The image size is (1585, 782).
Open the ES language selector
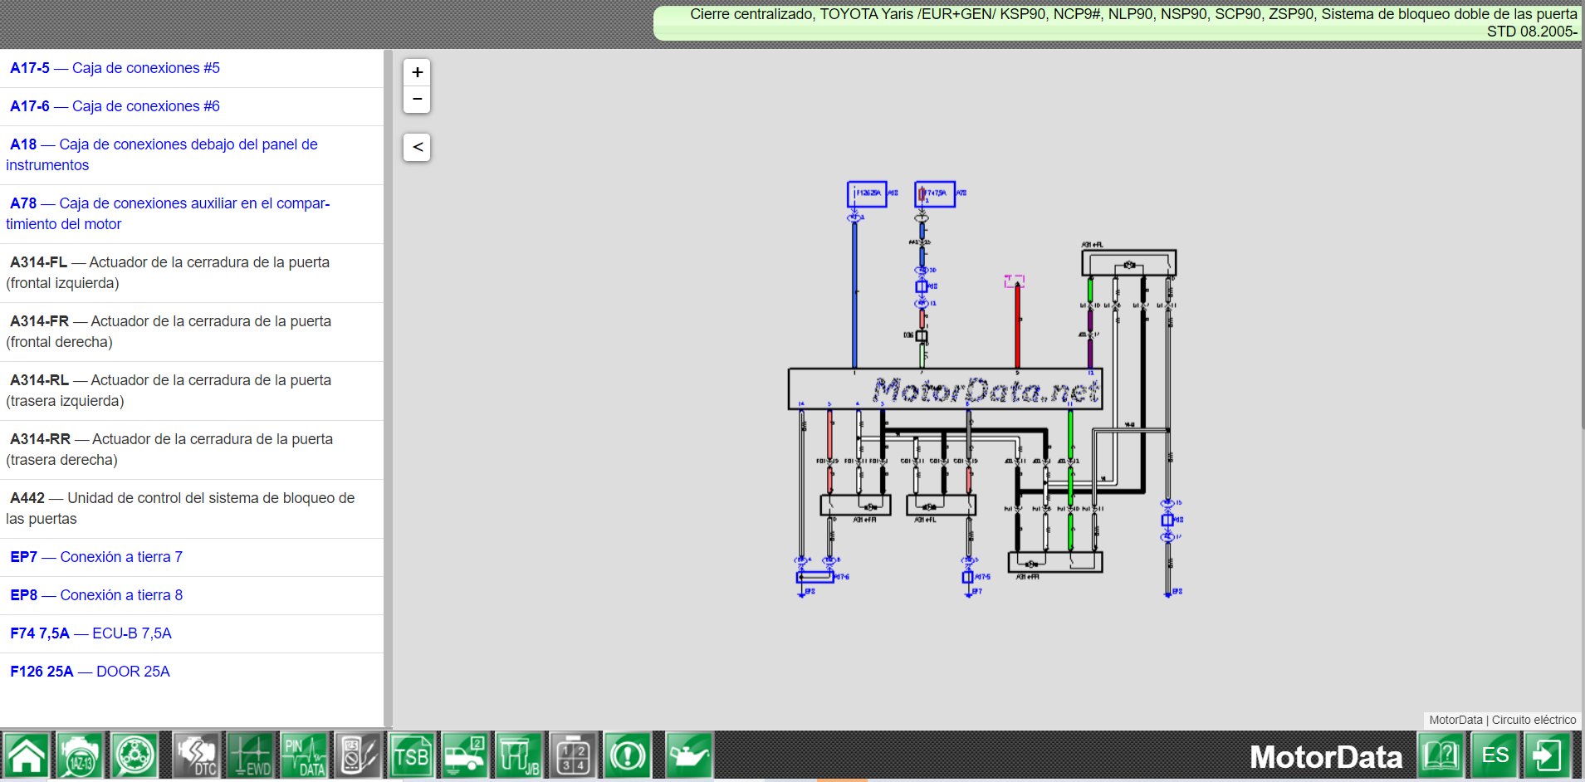pos(1495,756)
